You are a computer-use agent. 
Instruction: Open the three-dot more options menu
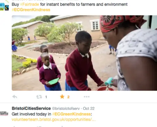click(x=87, y=97)
